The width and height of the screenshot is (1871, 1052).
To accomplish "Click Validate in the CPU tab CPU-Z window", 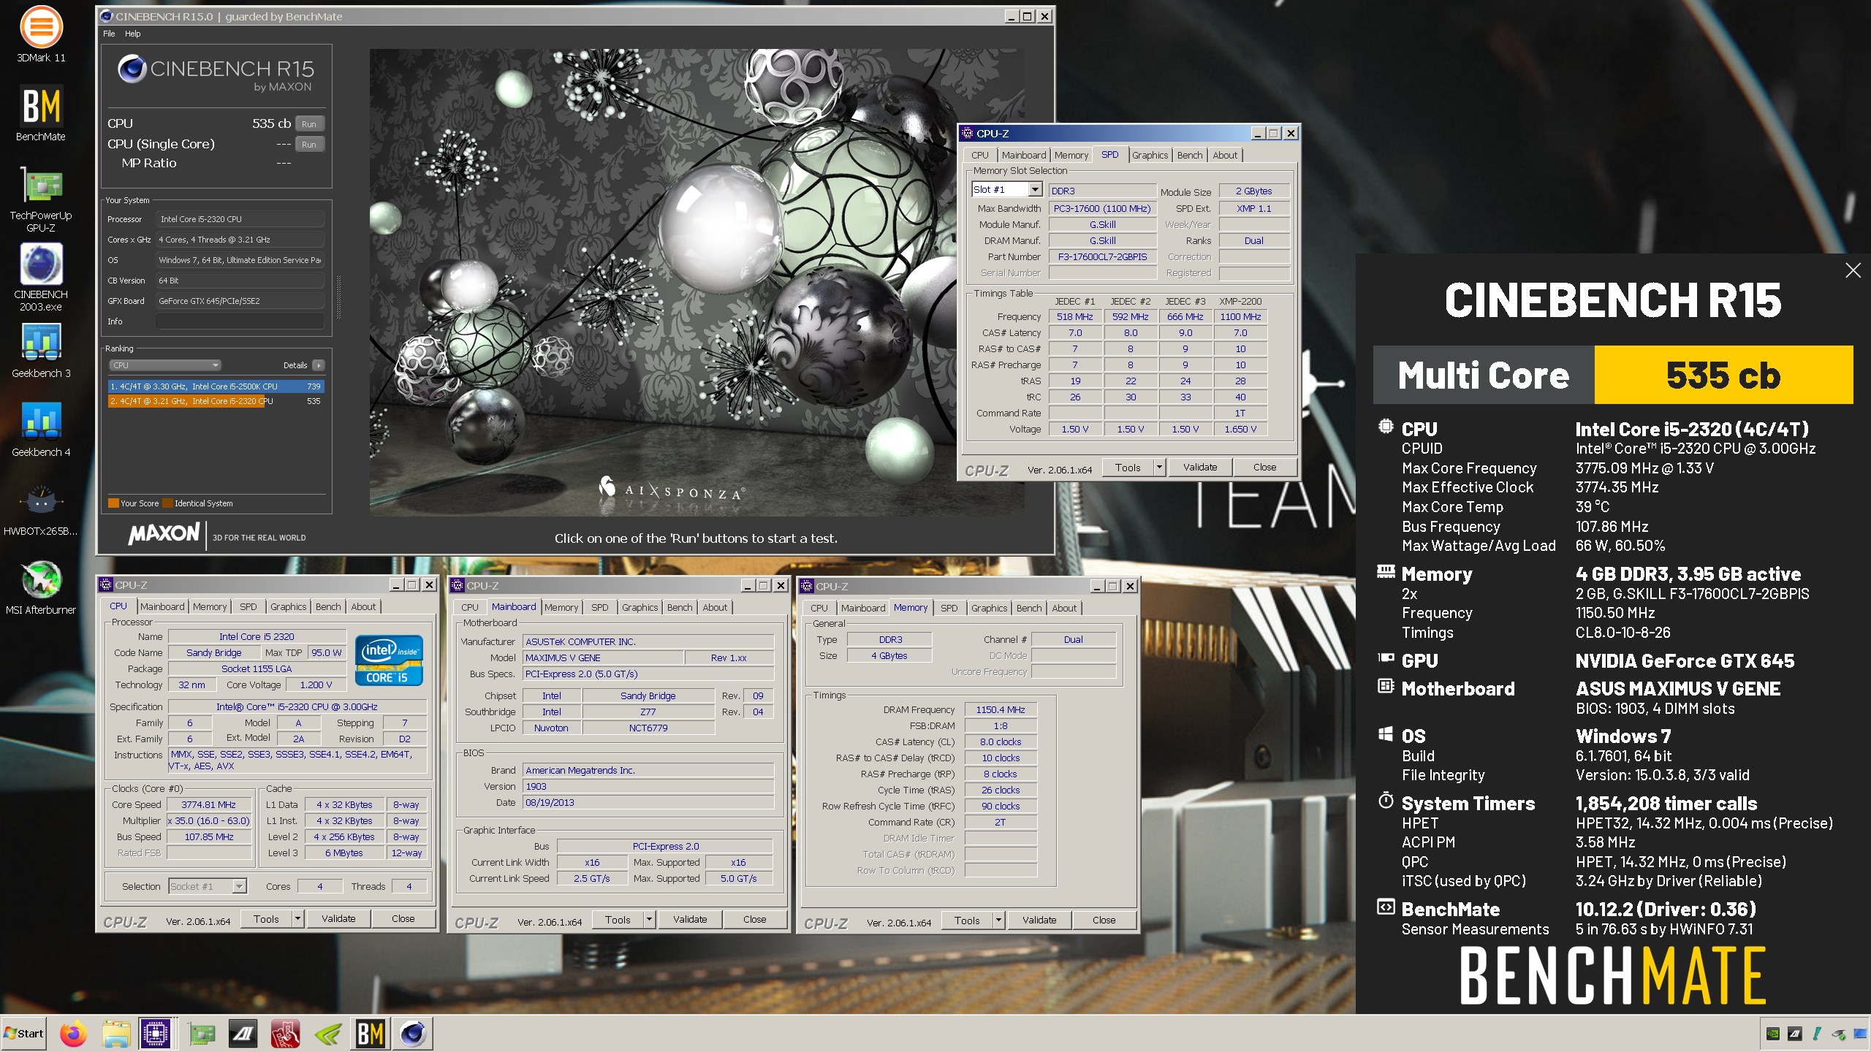I will pos(338,919).
